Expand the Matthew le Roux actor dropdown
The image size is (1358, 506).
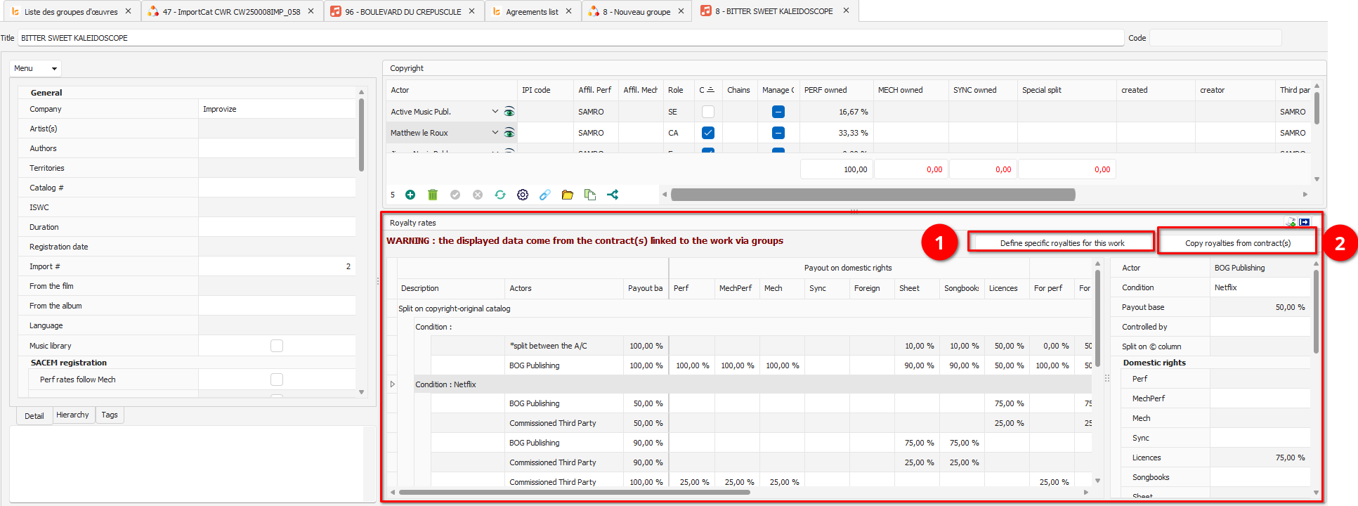[x=495, y=133]
